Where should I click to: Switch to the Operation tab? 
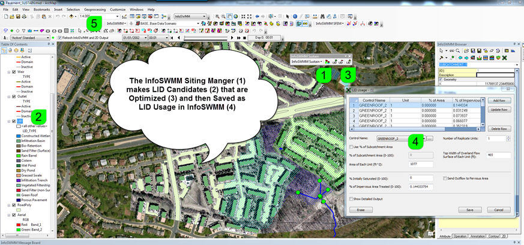(460, 236)
